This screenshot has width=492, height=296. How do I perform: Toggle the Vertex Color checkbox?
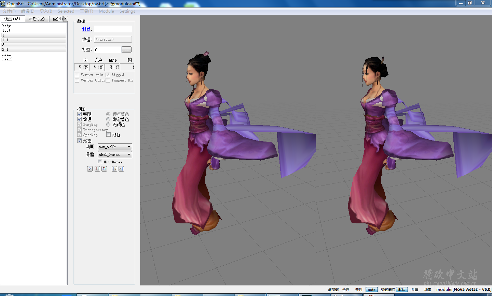coord(77,80)
